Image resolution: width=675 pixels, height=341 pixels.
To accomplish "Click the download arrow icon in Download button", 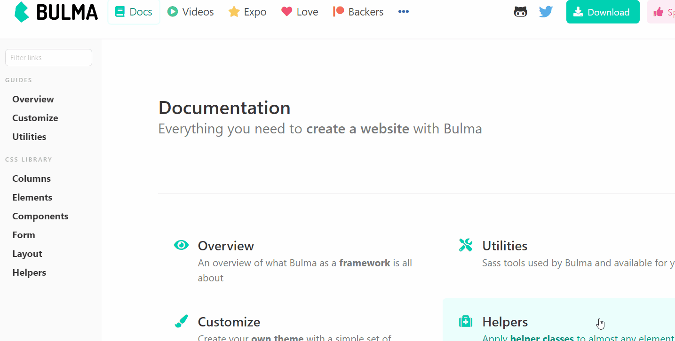I will [578, 12].
